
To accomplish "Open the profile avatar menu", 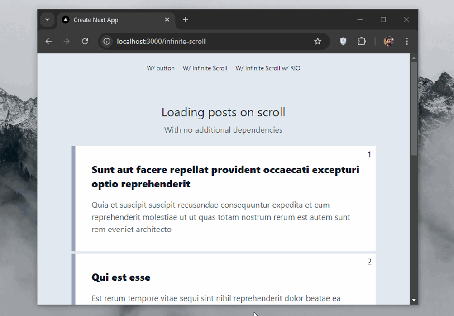I will pos(389,41).
